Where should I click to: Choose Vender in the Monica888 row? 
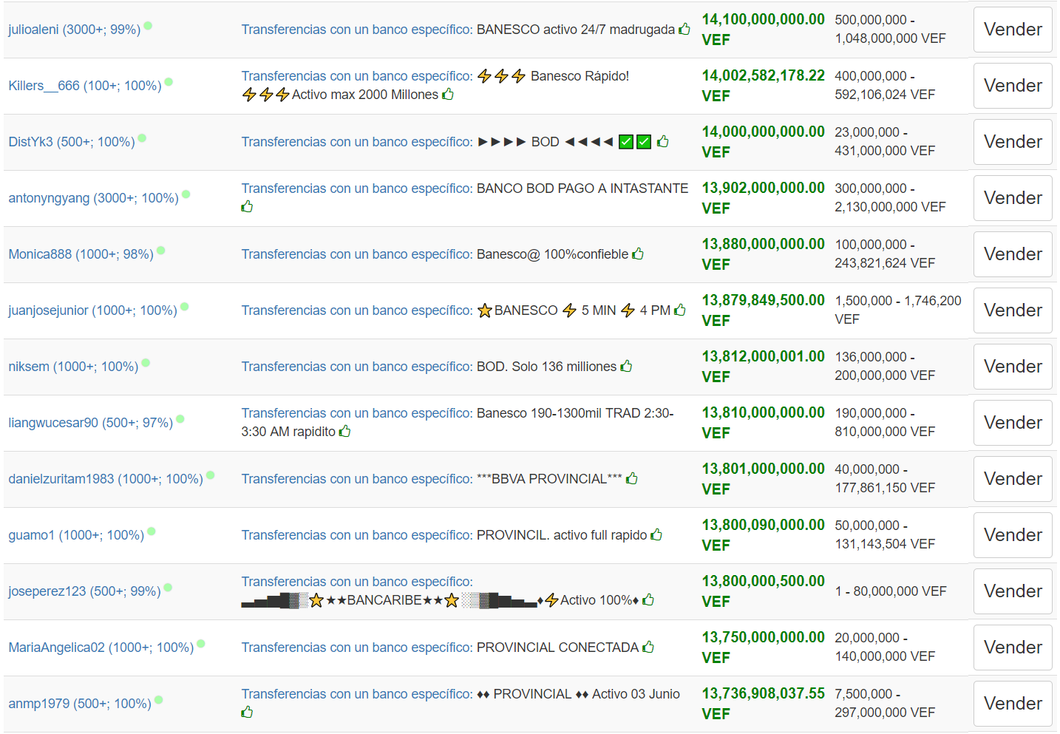click(x=1013, y=254)
